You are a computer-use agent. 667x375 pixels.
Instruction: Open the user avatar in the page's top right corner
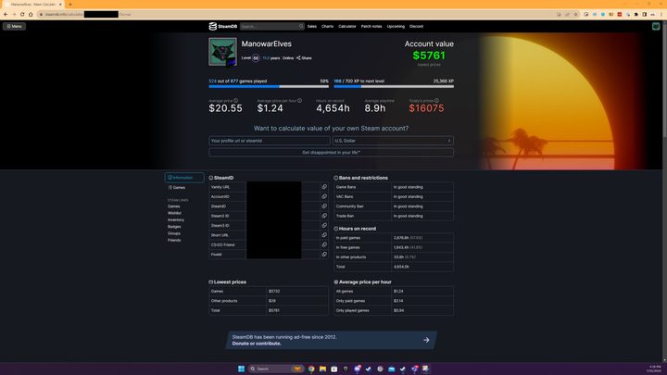(656, 26)
